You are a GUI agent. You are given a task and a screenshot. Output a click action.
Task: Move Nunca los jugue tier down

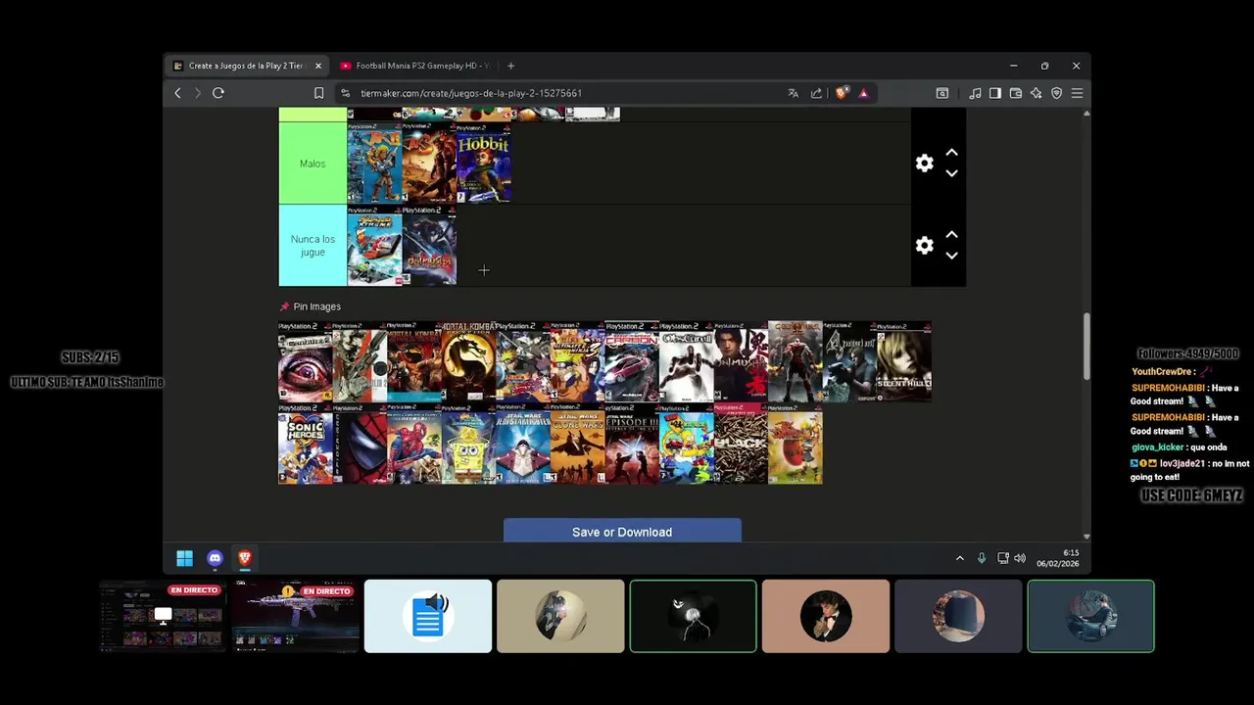[951, 256]
